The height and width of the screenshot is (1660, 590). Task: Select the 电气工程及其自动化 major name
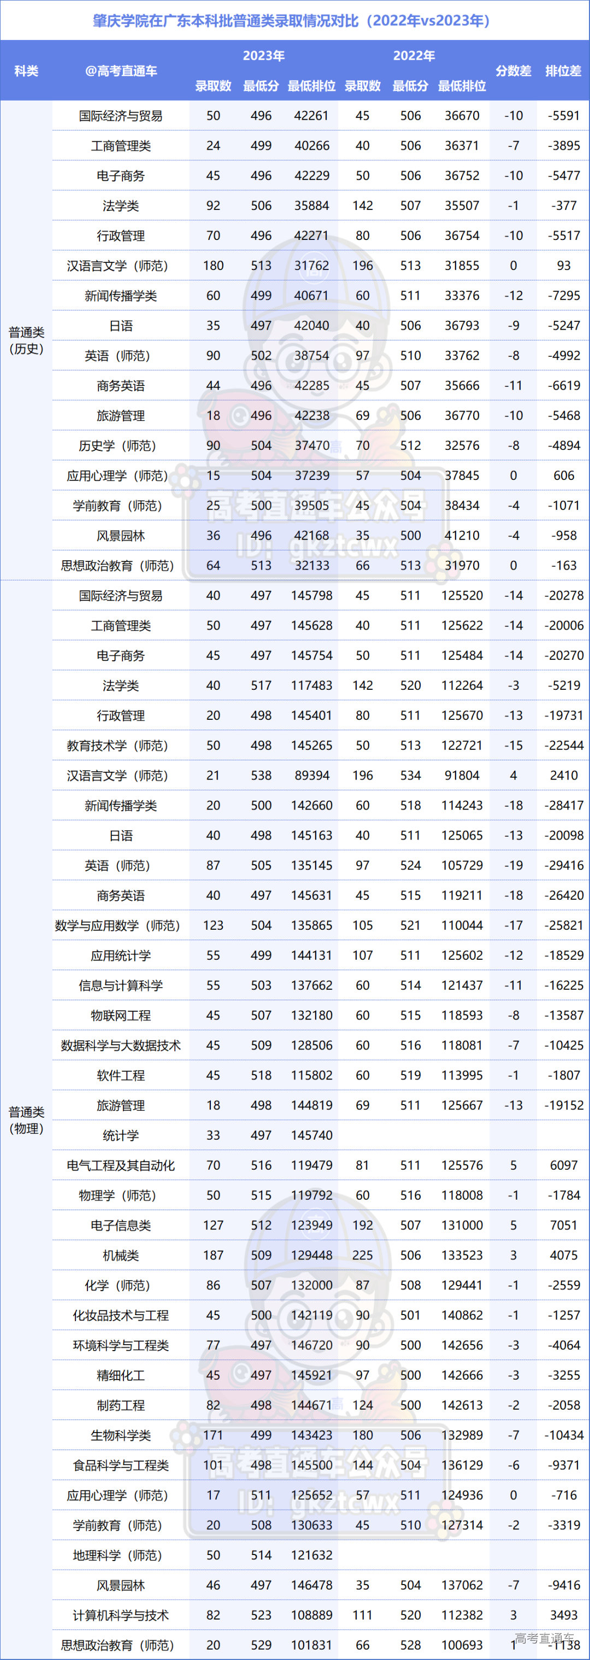tap(120, 1165)
